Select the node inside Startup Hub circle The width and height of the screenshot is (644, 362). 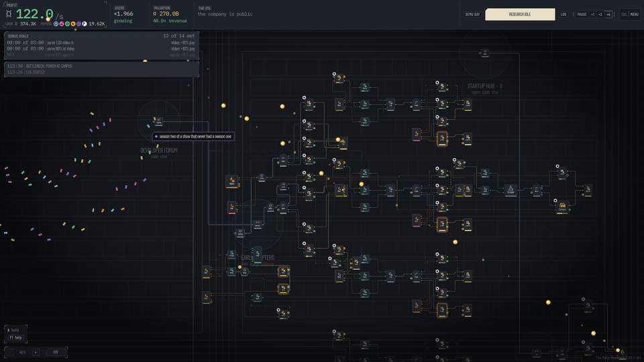[x=485, y=53]
